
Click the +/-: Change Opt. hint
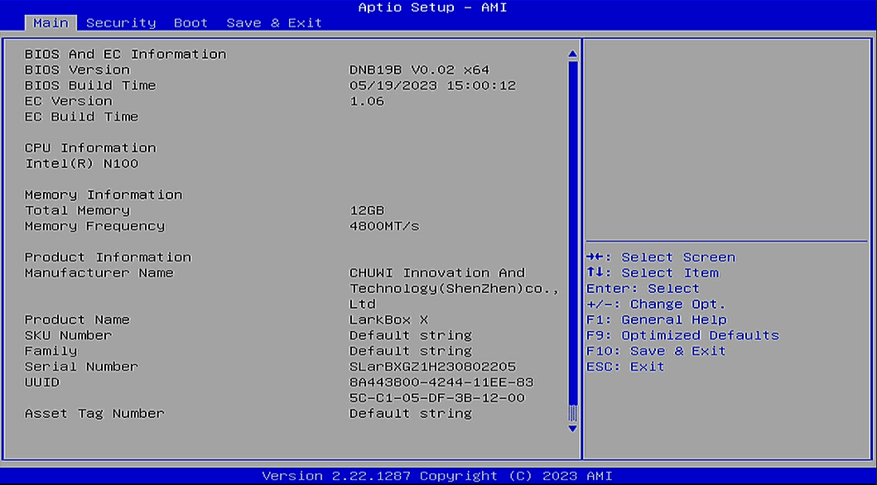pos(656,305)
